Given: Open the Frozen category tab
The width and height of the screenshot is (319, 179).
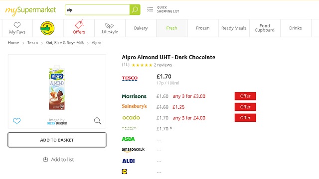Looking at the screenshot, I should click(203, 28).
